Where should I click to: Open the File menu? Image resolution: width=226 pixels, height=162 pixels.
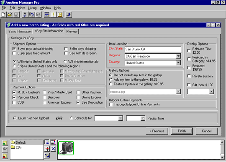4,8
